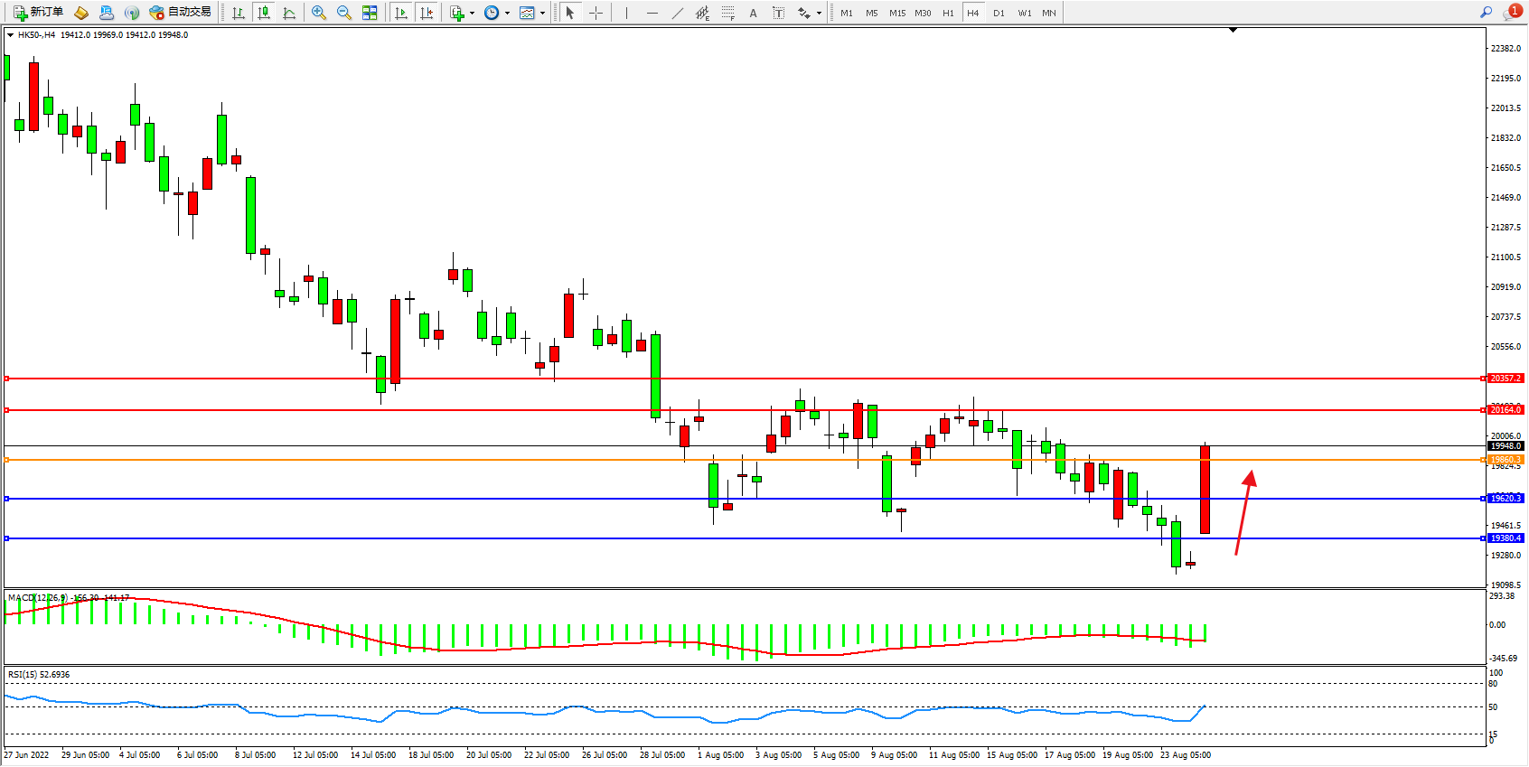Expand the templates dropdown arrow
The width and height of the screenshot is (1529, 767).
(542, 13)
